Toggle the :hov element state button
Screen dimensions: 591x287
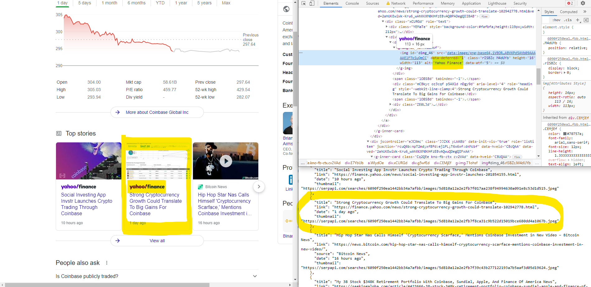(556, 20)
